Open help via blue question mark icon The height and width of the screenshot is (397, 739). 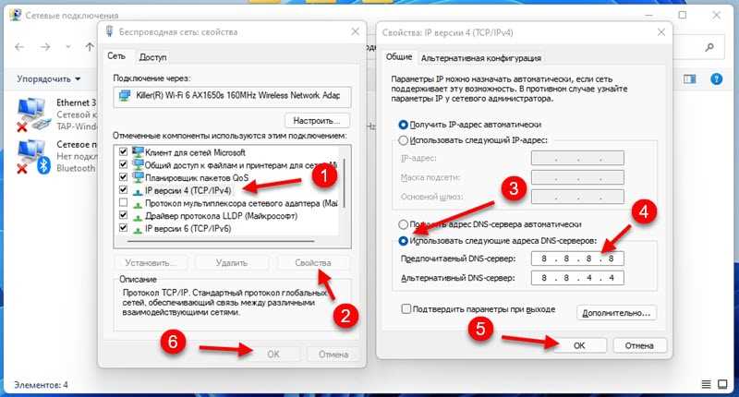click(x=717, y=79)
